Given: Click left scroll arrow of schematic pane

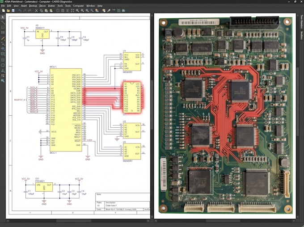Looking at the screenshot, I should (8, 221).
